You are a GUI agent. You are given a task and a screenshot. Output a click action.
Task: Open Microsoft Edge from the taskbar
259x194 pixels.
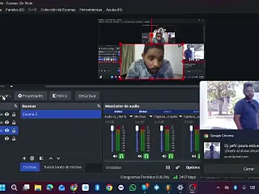[50, 188]
